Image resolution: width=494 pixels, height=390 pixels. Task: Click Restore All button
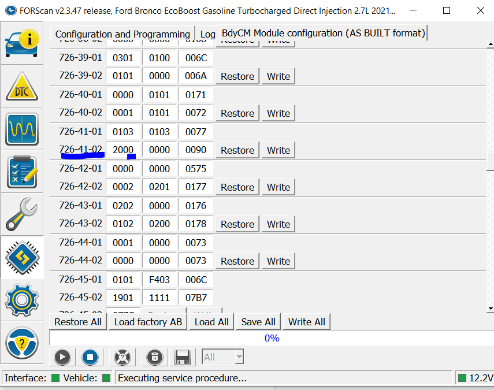coord(78,322)
